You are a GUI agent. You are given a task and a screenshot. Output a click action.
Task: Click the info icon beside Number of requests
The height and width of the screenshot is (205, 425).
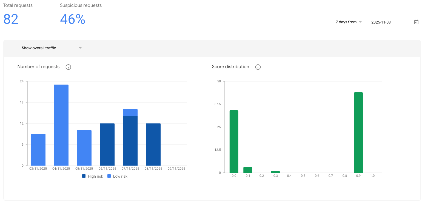[x=68, y=67]
